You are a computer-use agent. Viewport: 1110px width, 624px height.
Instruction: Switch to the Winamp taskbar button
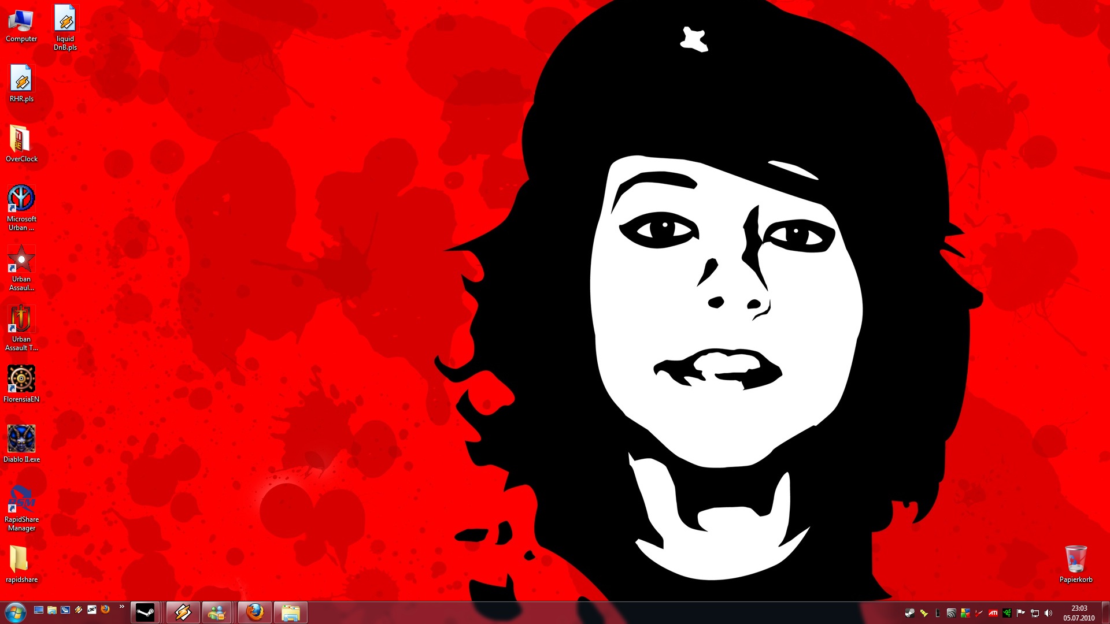click(183, 612)
